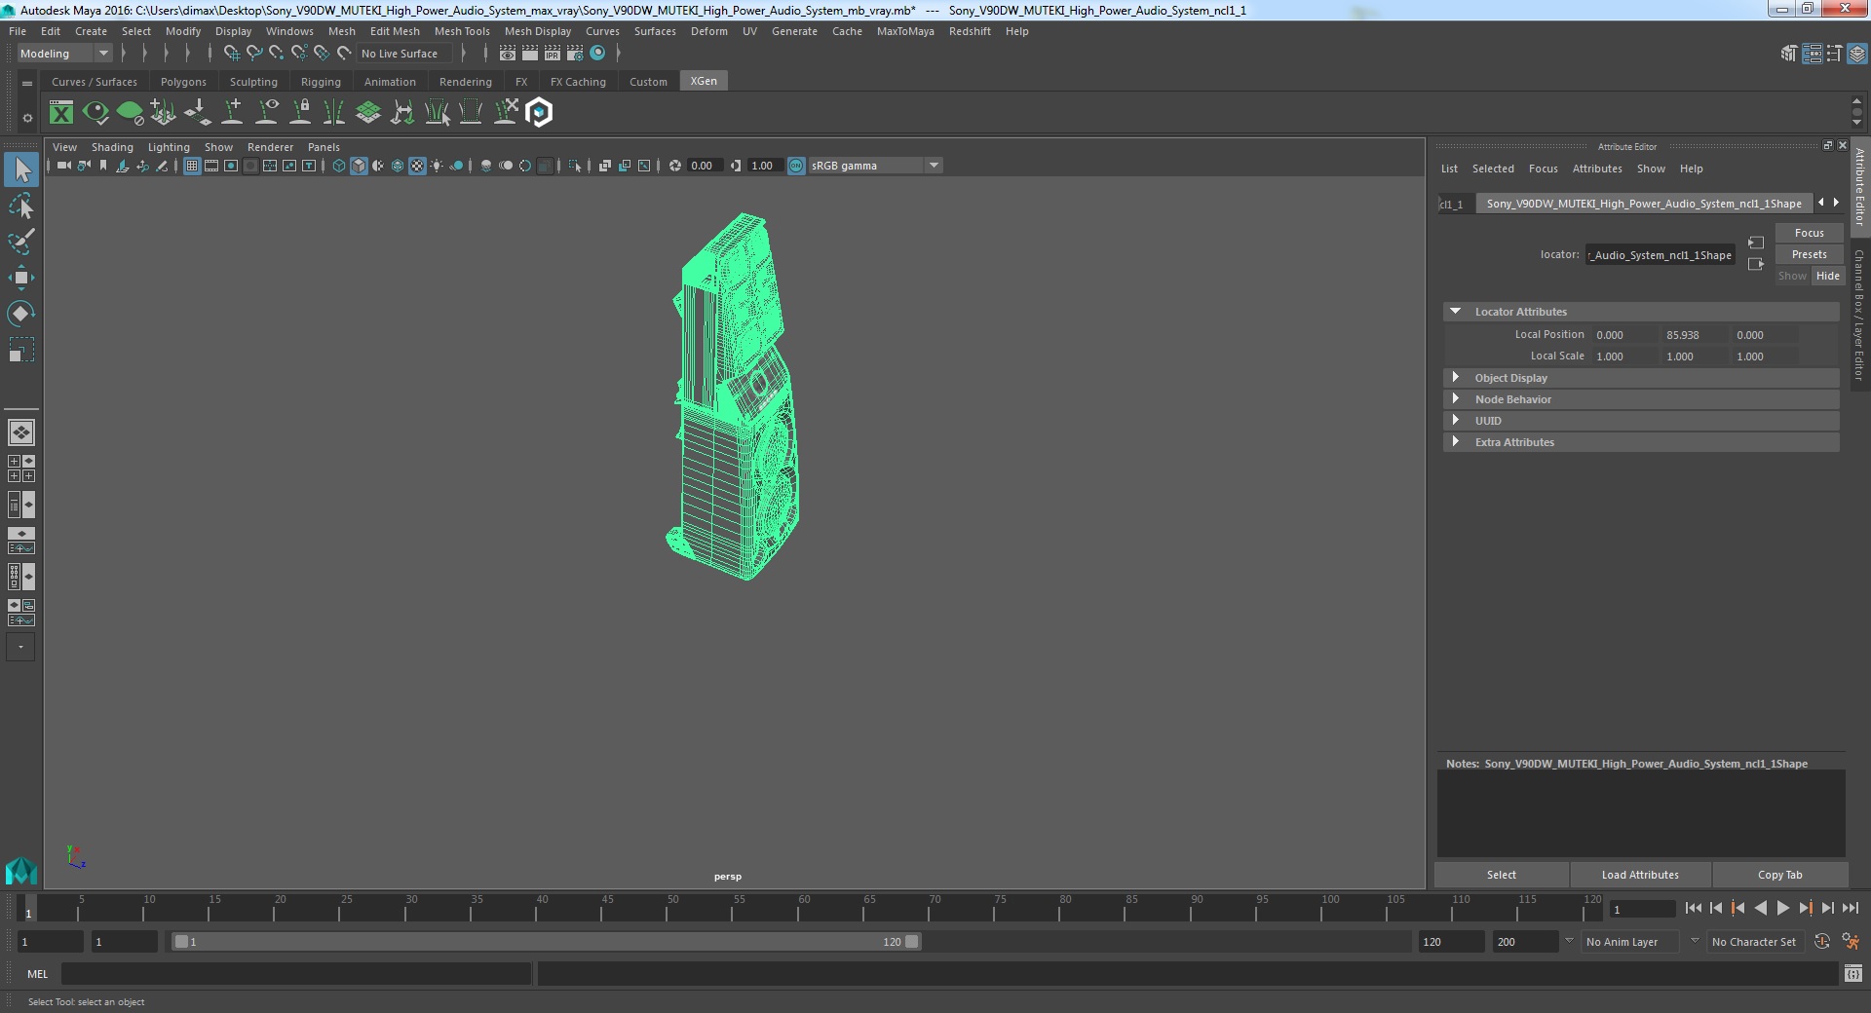
Task: Open the viewport Shading menu
Action: (112, 147)
